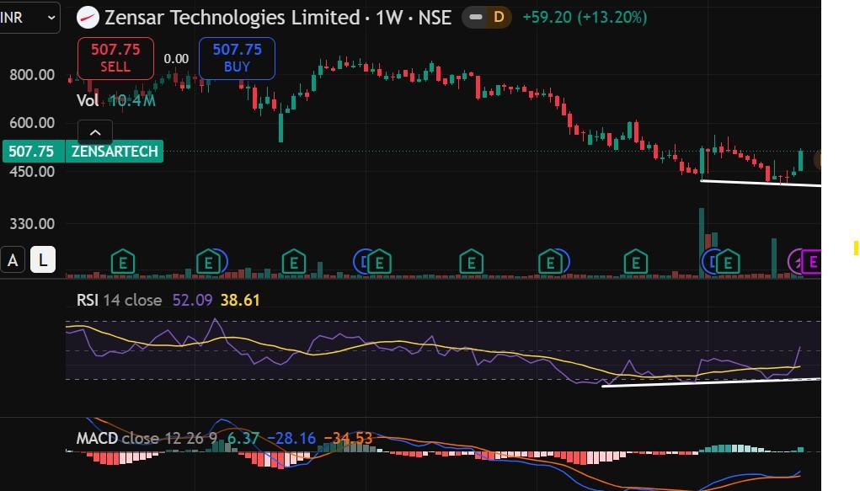Click the Zensar Technologies logo icon
860x491 pixels.
pos(88,18)
